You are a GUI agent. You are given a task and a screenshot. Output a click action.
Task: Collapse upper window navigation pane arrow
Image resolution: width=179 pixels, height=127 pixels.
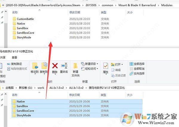tap(6, 12)
